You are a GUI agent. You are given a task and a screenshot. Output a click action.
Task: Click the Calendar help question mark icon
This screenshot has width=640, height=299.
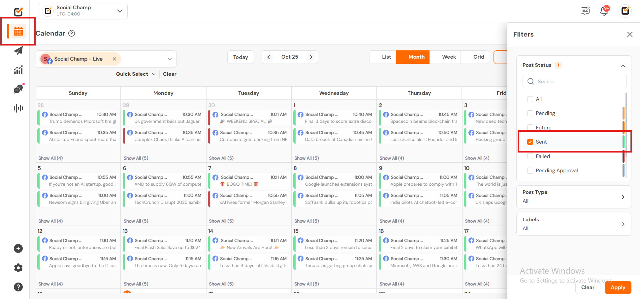72,33
